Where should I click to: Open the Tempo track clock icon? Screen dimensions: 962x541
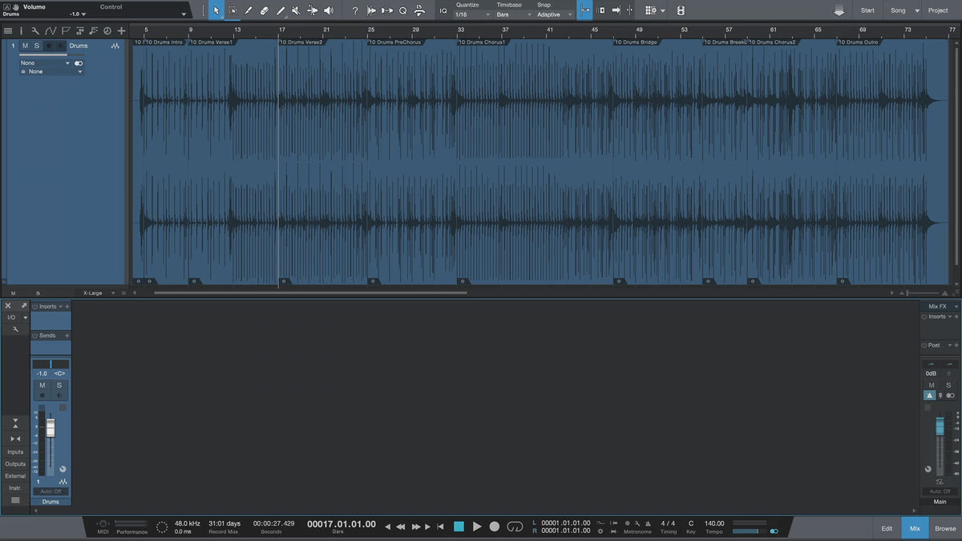[x=107, y=30]
